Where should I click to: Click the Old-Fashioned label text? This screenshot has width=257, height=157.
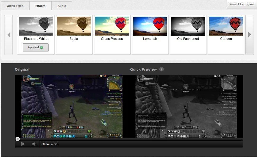click(188, 39)
